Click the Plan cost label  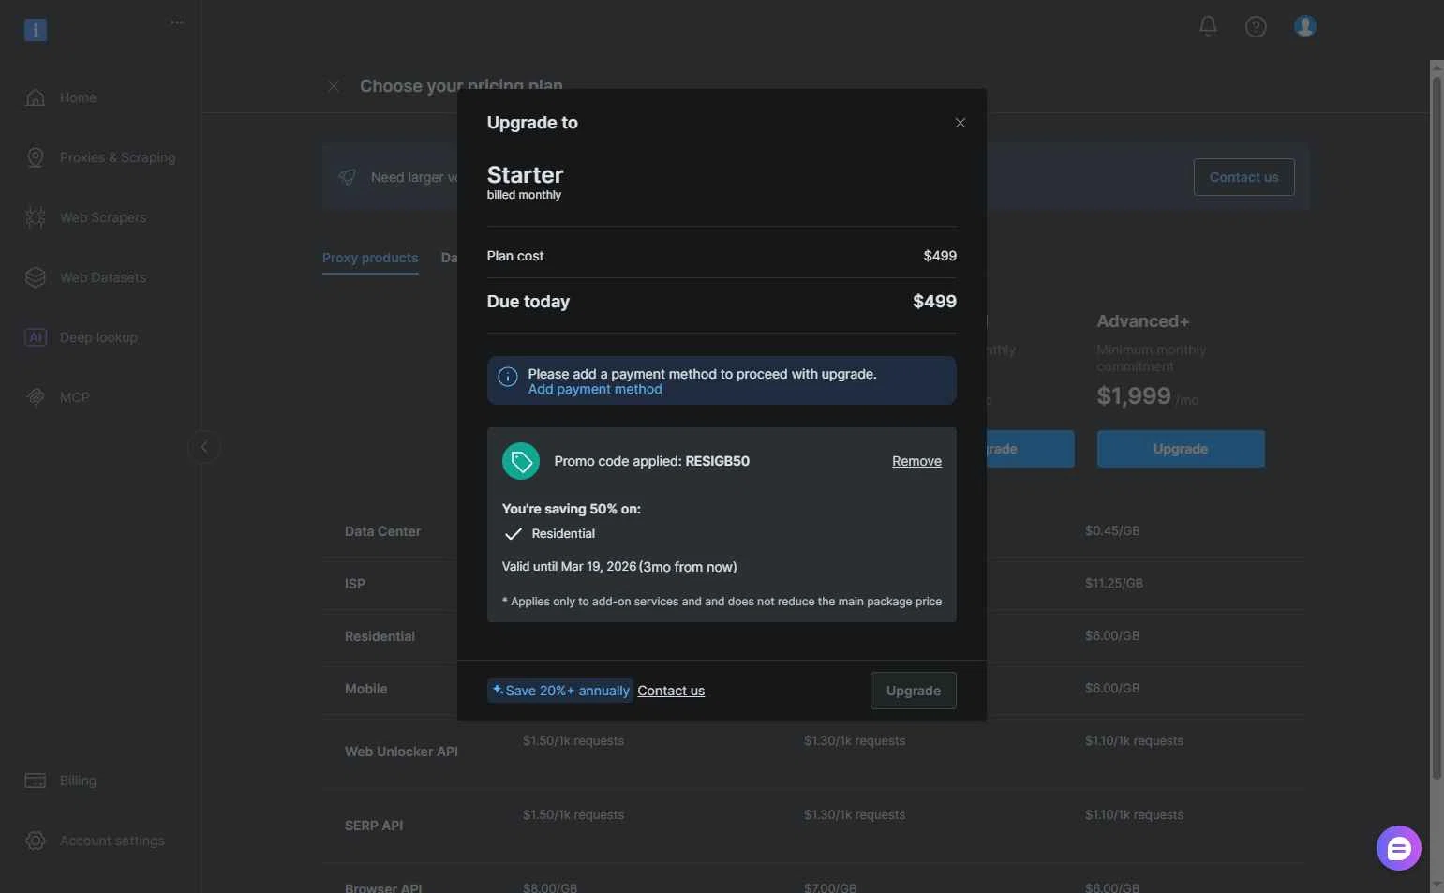tap(515, 256)
